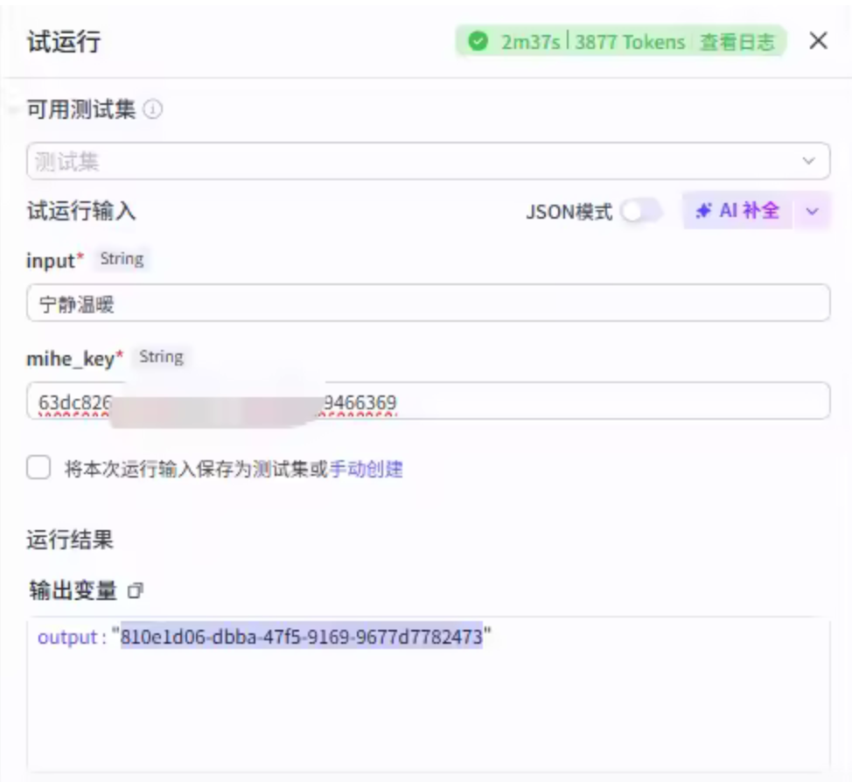The height and width of the screenshot is (782, 852).
Task: Click the info icon beside 可用测试集
Action: 153,110
